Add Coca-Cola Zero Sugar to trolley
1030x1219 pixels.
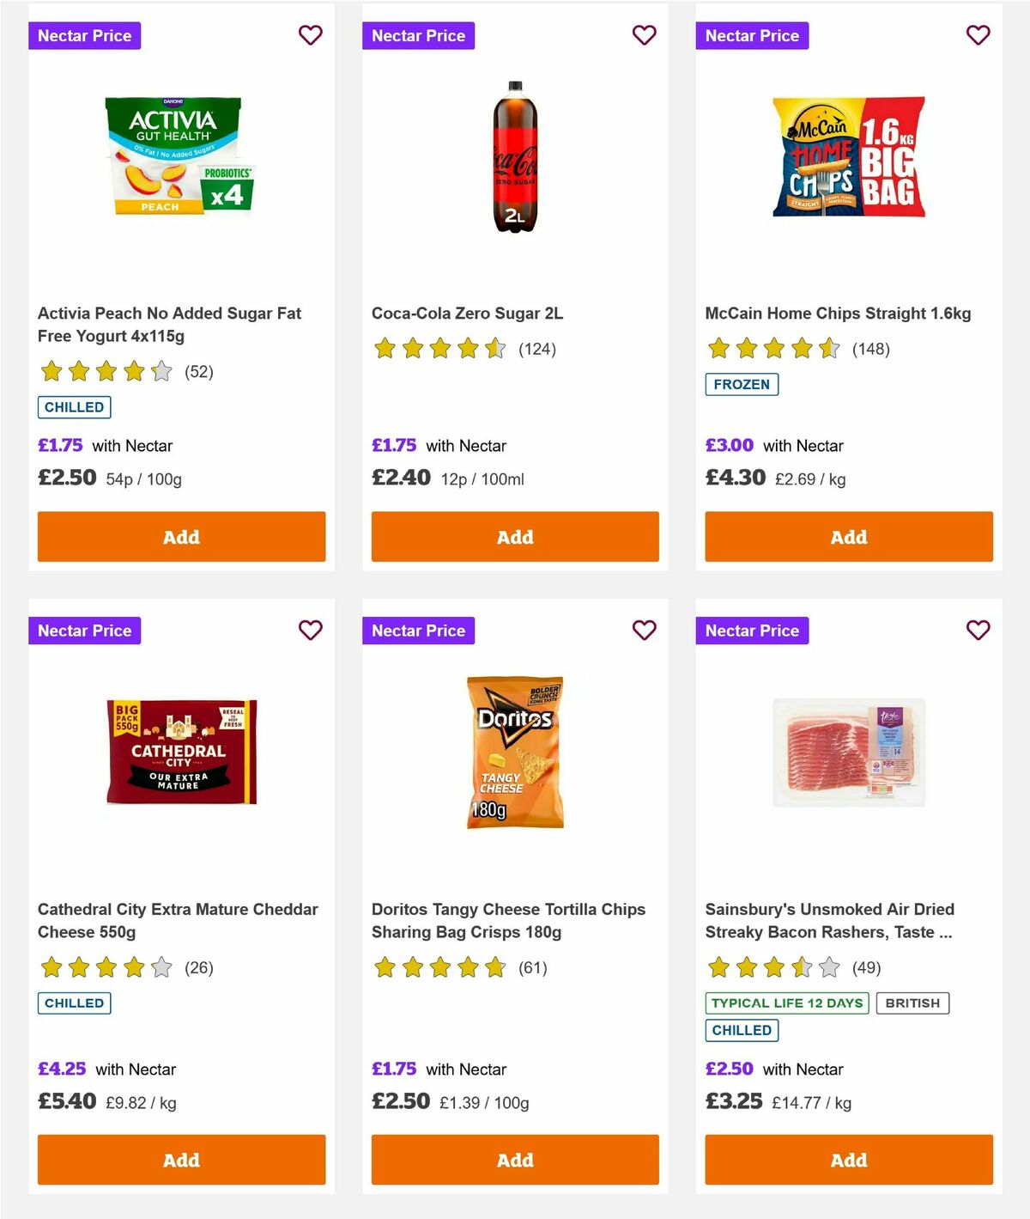click(x=514, y=536)
